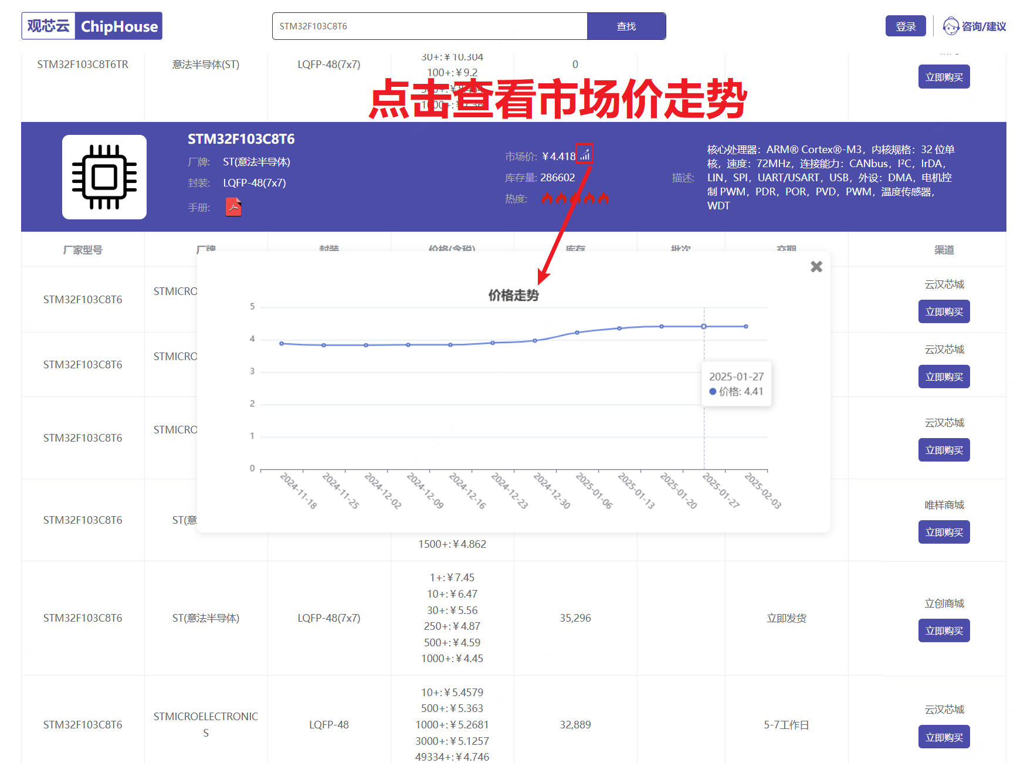Click the 厂家型号 column header
Image resolution: width=1017 pixels, height=763 pixels.
pyautogui.click(x=83, y=250)
